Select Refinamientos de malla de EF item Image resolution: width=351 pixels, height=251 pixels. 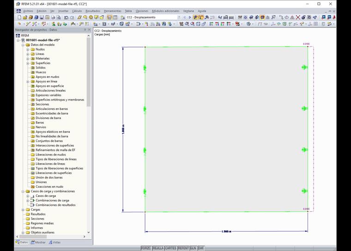(x=55, y=150)
